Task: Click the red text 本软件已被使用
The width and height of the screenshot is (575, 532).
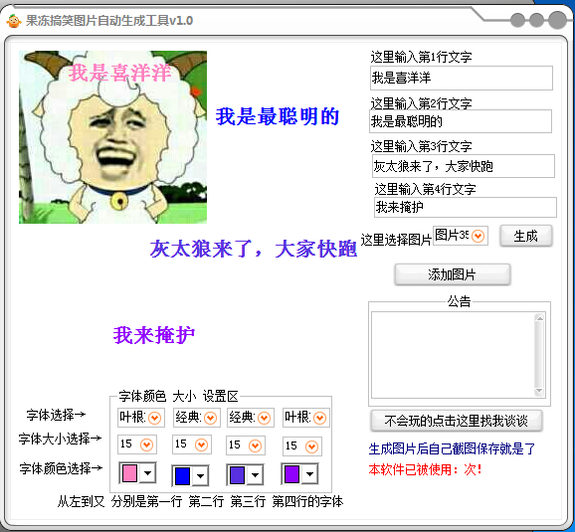Action: (x=410, y=469)
